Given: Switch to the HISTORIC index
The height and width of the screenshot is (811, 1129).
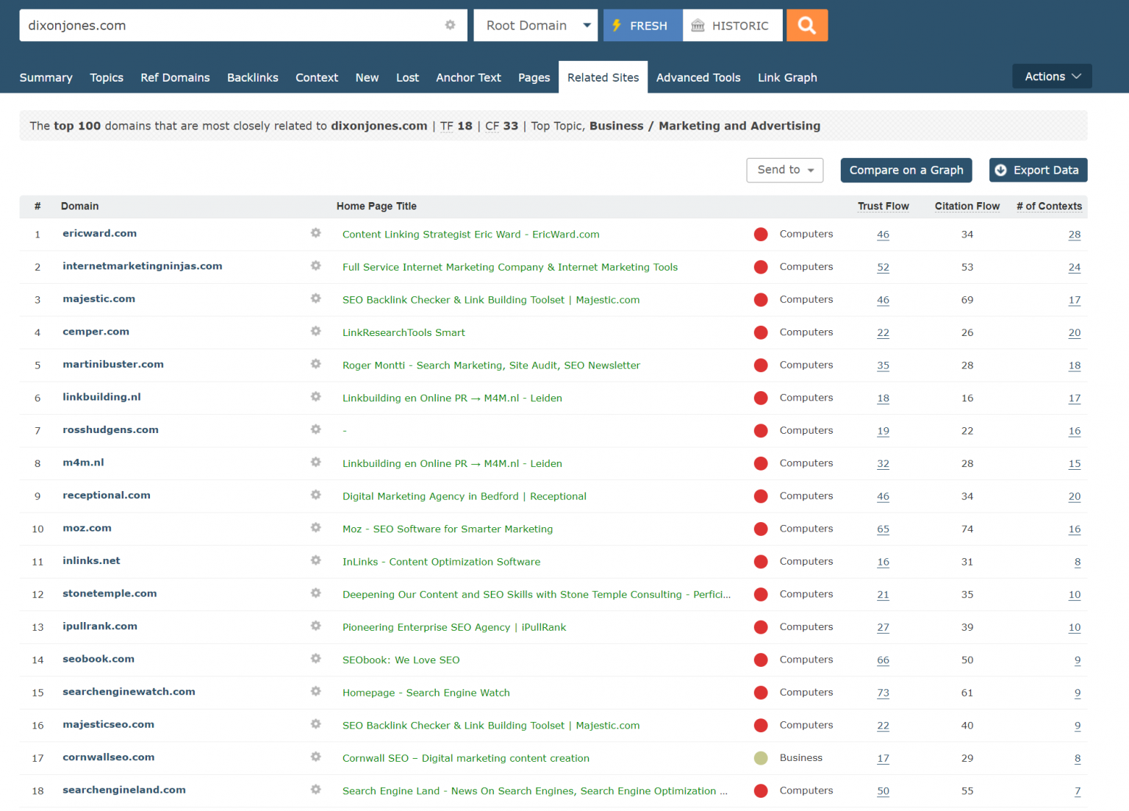Looking at the screenshot, I should (732, 25).
